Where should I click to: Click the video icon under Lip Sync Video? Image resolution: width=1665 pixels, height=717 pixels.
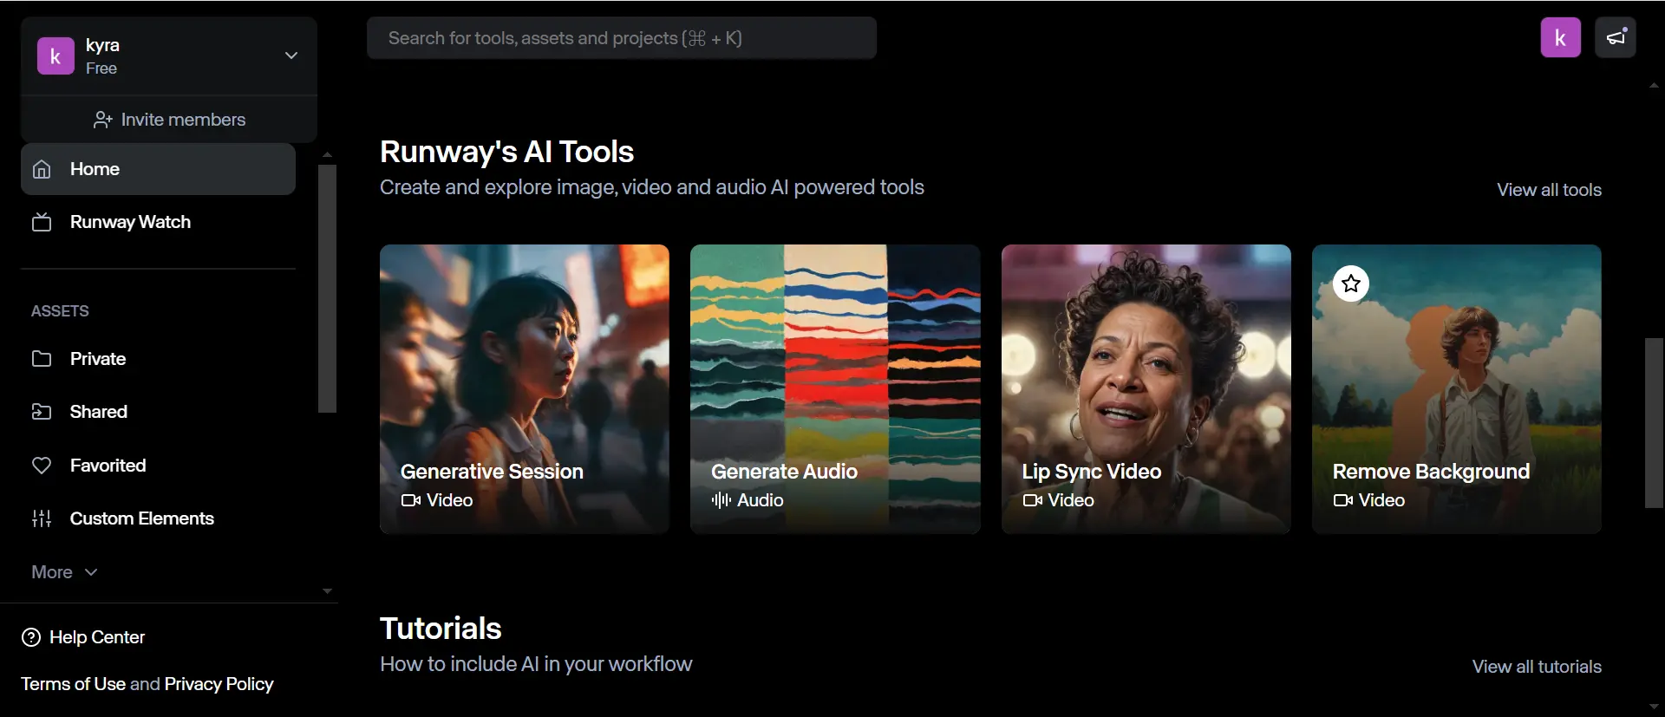1033,500
